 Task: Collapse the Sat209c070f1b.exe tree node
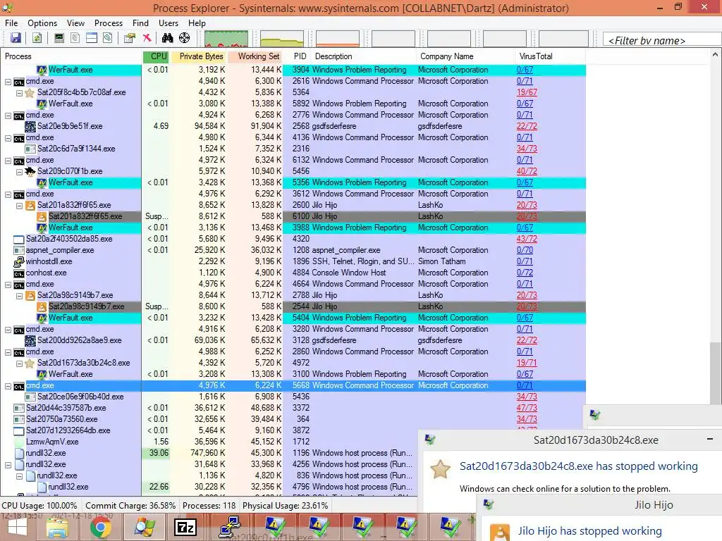[x=19, y=172]
